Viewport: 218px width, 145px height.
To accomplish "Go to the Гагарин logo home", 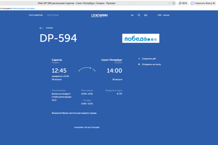I will pos(99,15).
